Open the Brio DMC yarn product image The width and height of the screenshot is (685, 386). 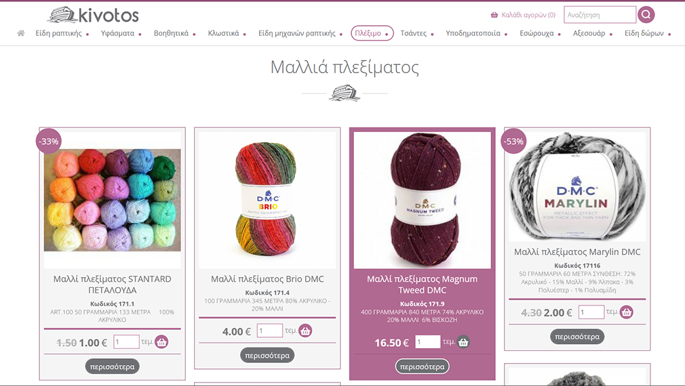(x=267, y=200)
